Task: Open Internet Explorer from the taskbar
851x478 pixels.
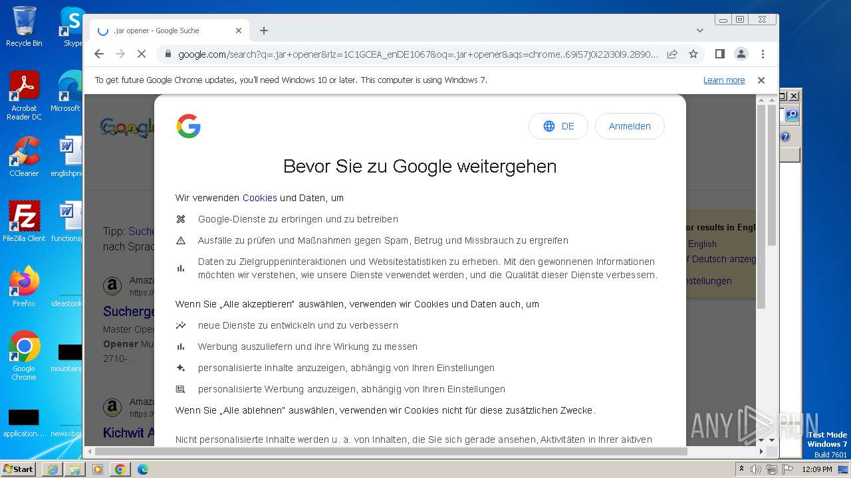Action: click(x=53, y=469)
